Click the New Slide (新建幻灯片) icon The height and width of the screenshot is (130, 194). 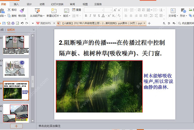54,11
